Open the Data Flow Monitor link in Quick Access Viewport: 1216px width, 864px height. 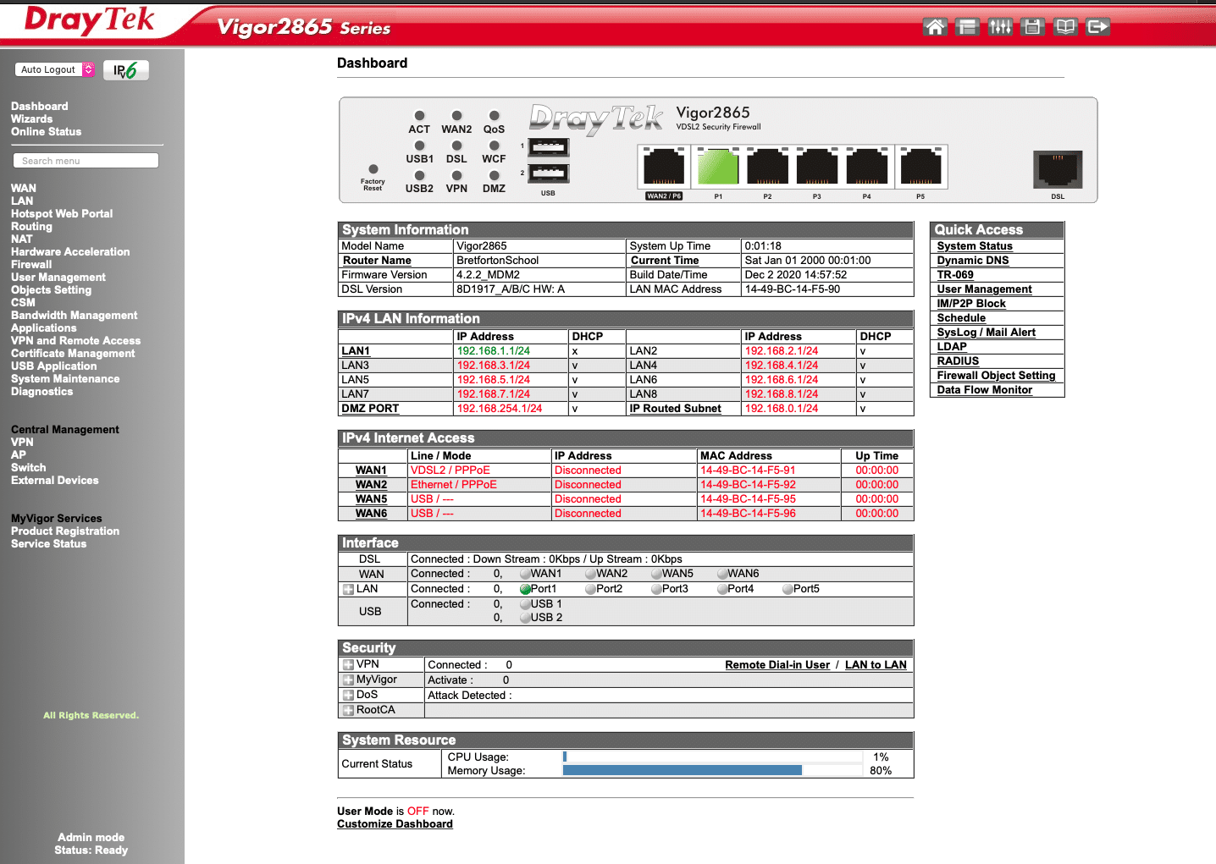[x=983, y=389]
